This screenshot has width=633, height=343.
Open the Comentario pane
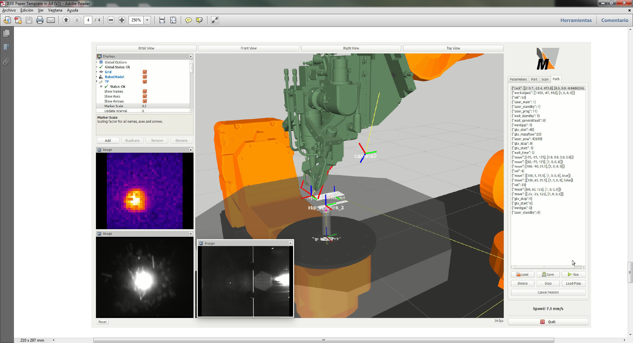pos(615,20)
